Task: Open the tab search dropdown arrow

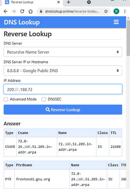Action: coord(89,2)
